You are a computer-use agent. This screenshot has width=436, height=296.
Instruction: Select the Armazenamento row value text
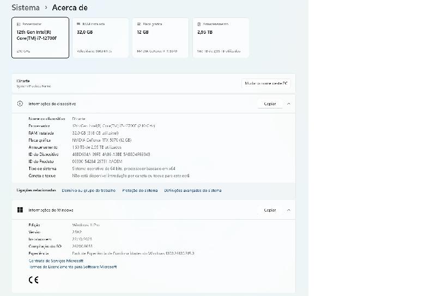[97, 147]
